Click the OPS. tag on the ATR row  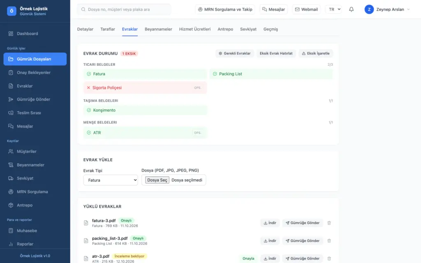(x=198, y=133)
